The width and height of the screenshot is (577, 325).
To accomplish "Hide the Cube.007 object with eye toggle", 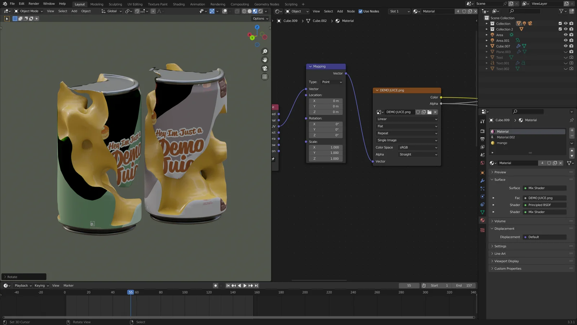I will (x=565, y=46).
